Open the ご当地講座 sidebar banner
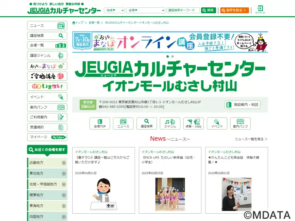 [x=47, y=76]
